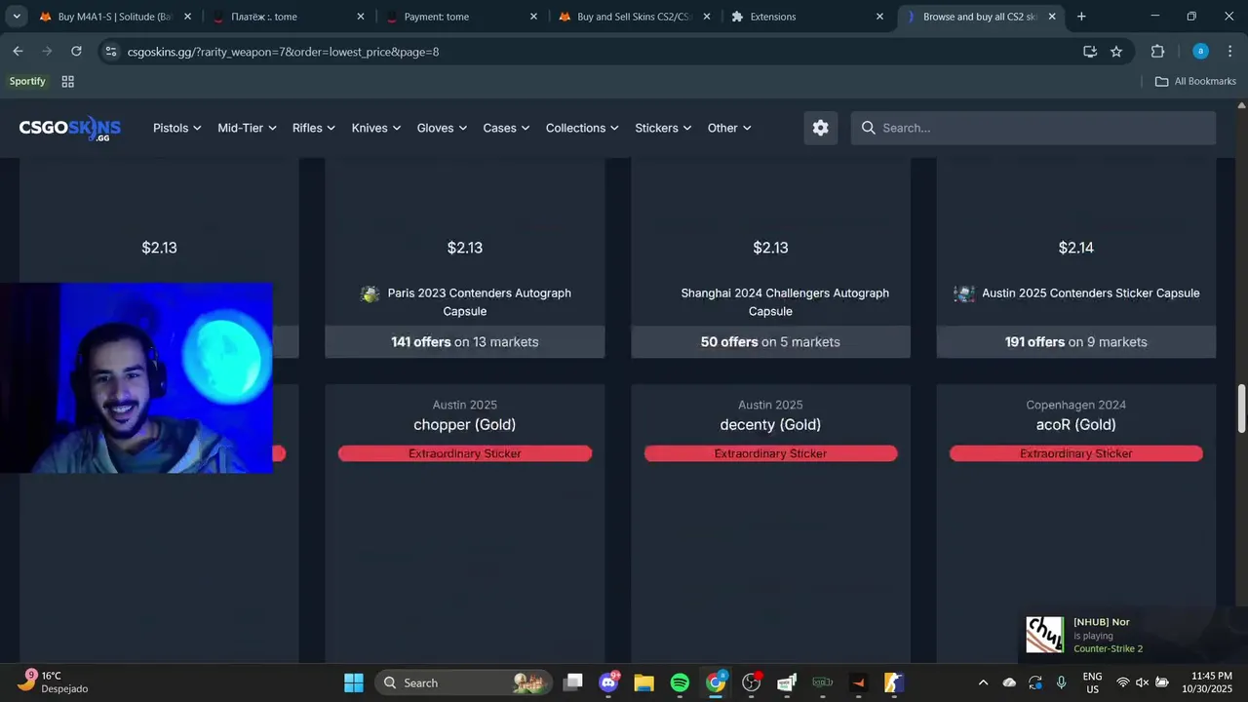The image size is (1248, 702).
Task: Expand the Pistols dropdown menu
Action: point(176,128)
